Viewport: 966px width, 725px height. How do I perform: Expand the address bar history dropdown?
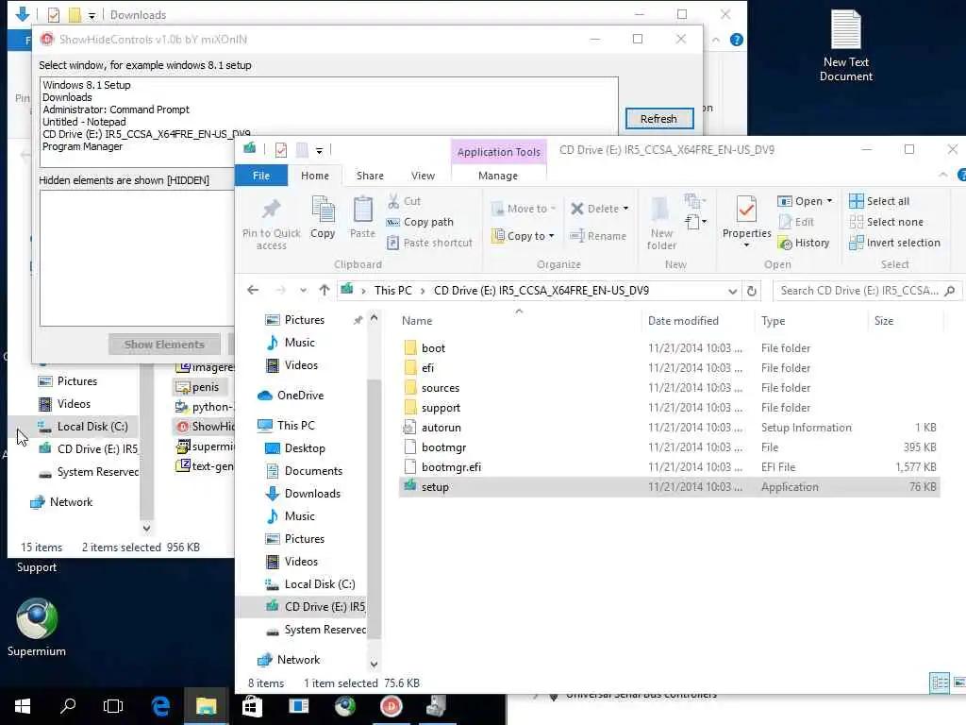coord(732,291)
